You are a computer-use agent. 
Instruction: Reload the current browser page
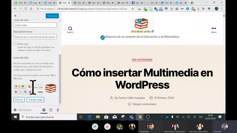26,9
